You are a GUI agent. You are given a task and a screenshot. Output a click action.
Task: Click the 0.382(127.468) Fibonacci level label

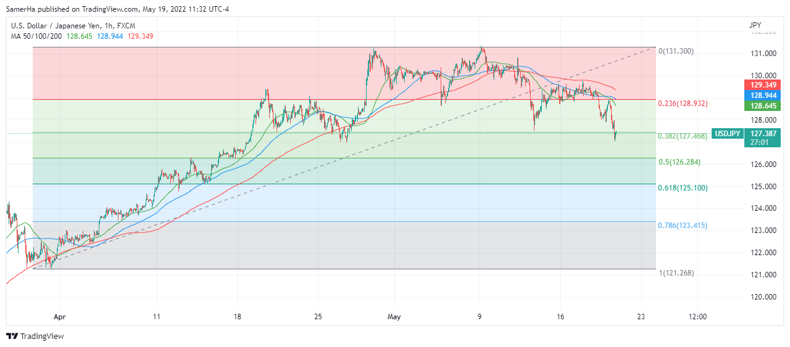tap(684, 136)
